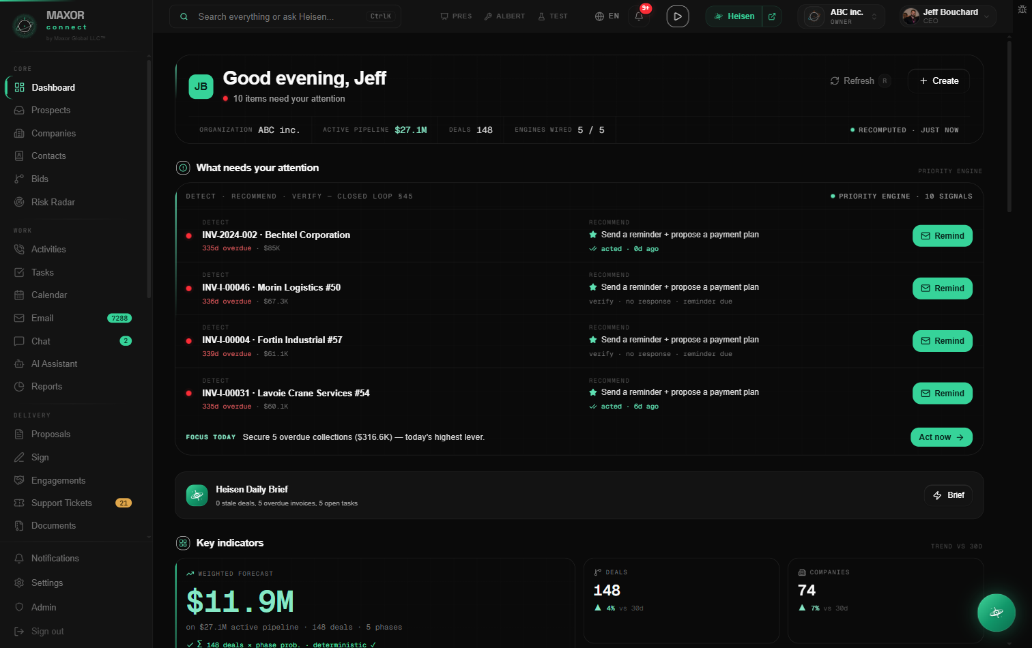Screen dimensions: 1032x648
Task: Click Remind for Bechtel Corporation invoice
Action: tap(943, 236)
